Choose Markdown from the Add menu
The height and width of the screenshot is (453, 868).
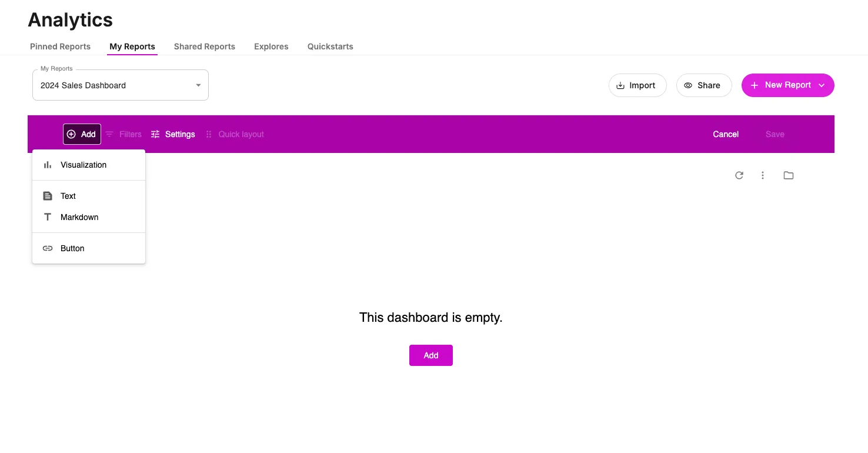point(89,217)
